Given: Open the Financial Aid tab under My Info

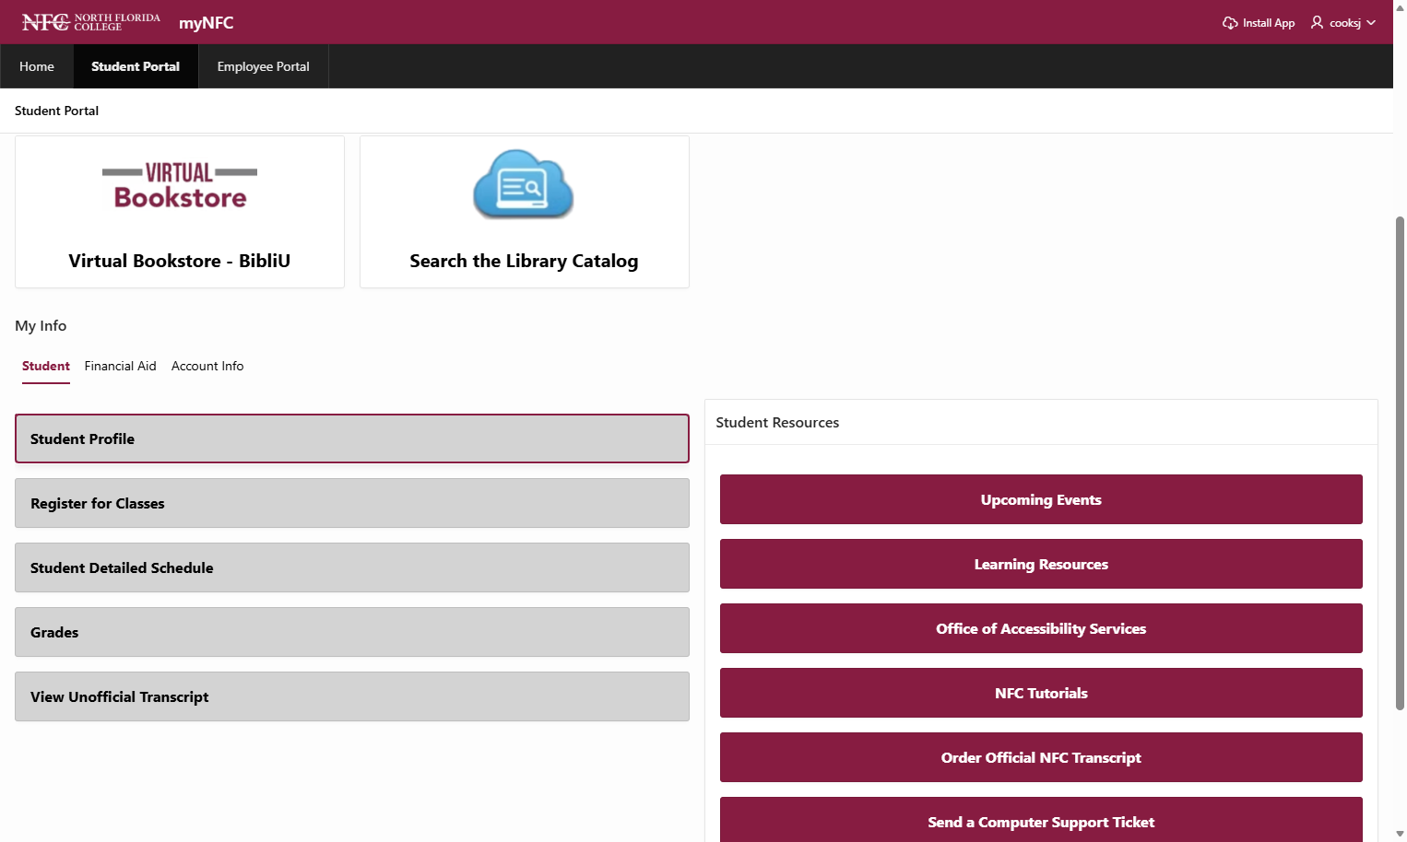Looking at the screenshot, I should (x=121, y=366).
